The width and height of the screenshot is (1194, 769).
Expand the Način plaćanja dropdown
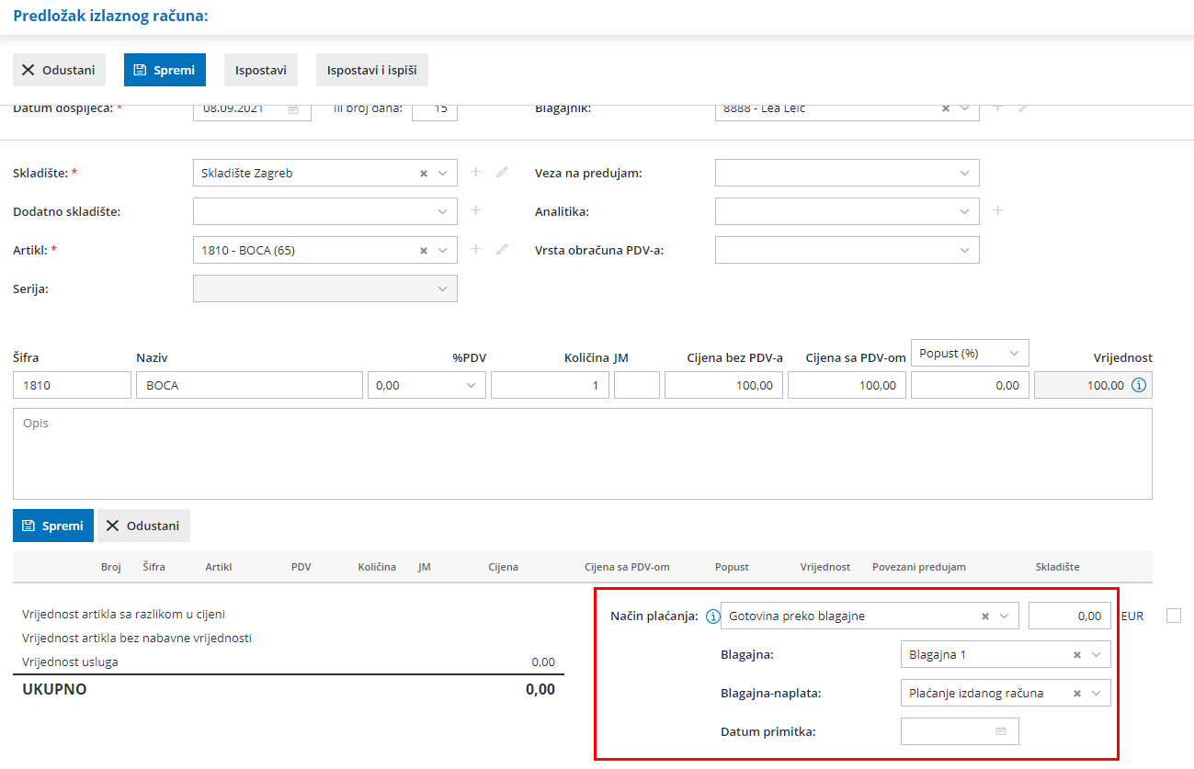click(1005, 616)
